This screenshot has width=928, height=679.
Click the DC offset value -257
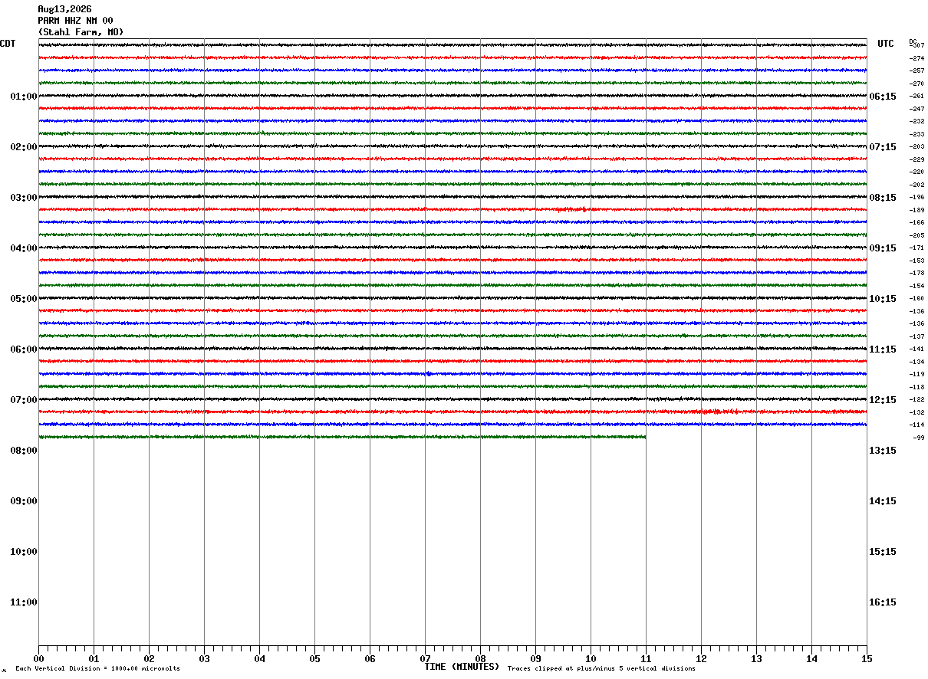917,71
